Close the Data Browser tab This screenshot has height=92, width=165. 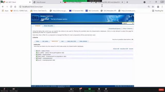[x=61, y=2]
